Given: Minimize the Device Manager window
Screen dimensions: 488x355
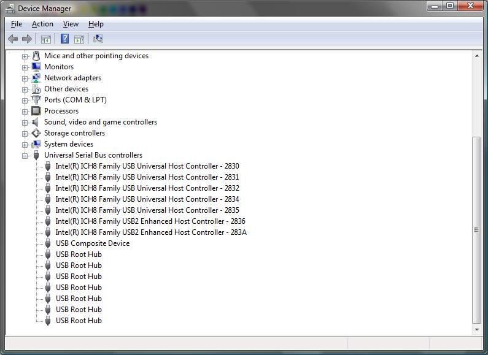Looking at the screenshot, I should [435, 6].
